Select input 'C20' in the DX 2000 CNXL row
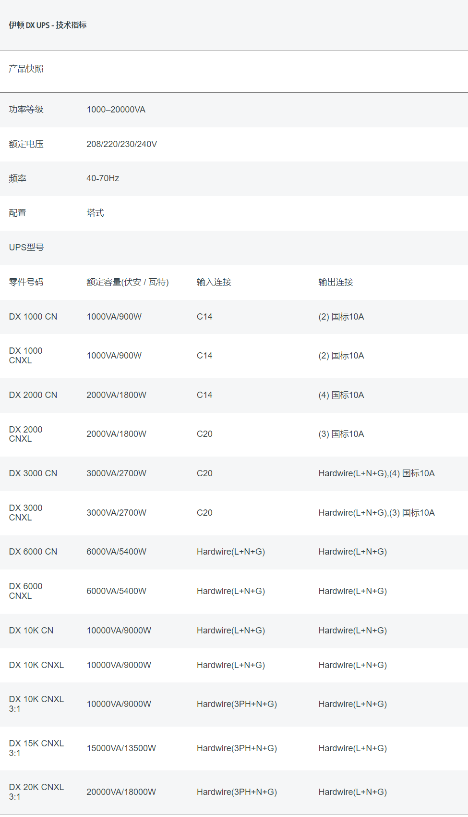Screen dimensions: 468x817 pos(204,434)
